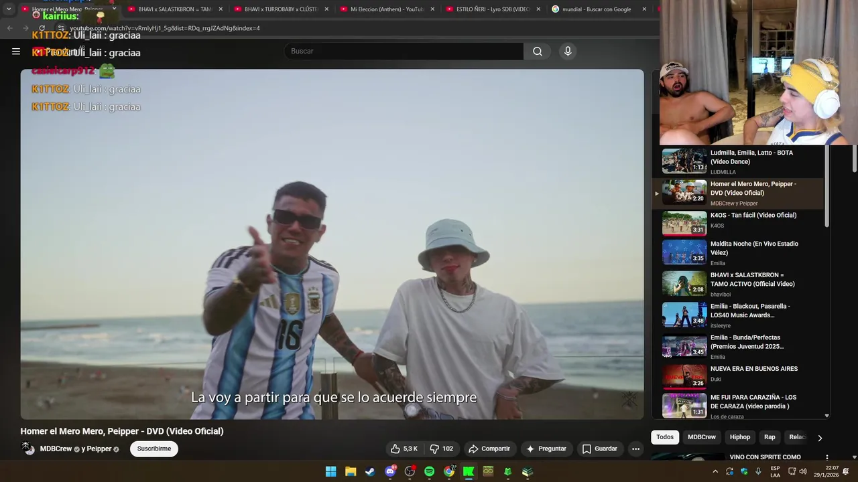Open BHAVI x SALASTKBRON TAMO ACTIVO playlist item
Screen dimensions: 858x482
click(737, 284)
